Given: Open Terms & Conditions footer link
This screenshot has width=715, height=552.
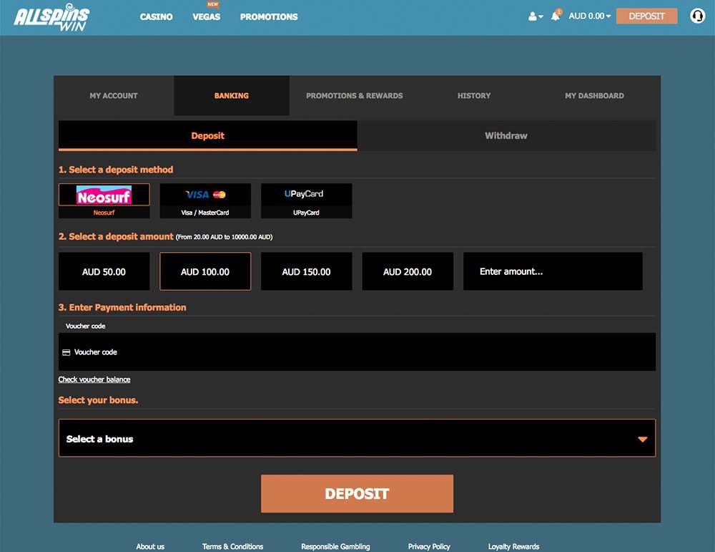Looking at the screenshot, I should (232, 546).
